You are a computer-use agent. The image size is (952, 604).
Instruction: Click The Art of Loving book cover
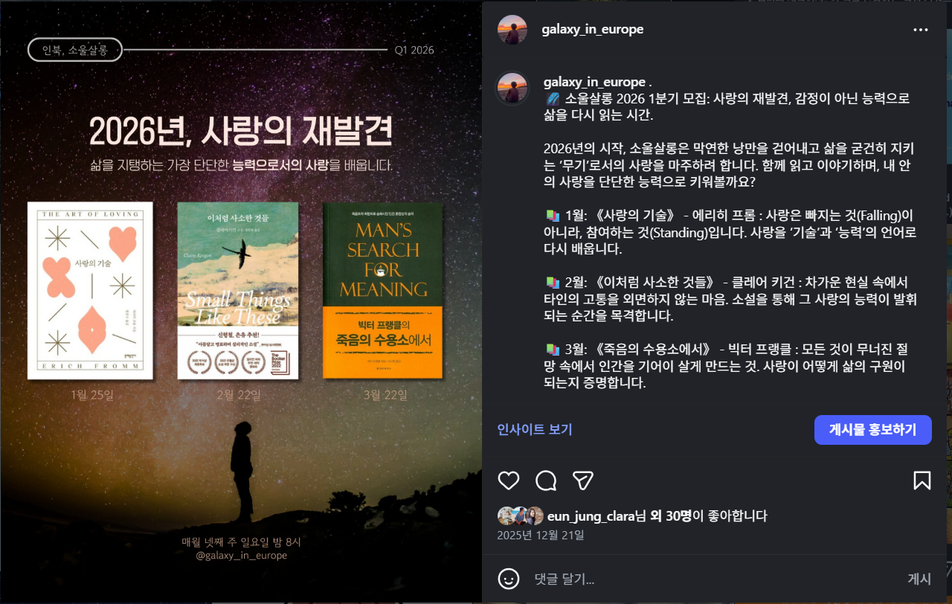[x=90, y=290]
